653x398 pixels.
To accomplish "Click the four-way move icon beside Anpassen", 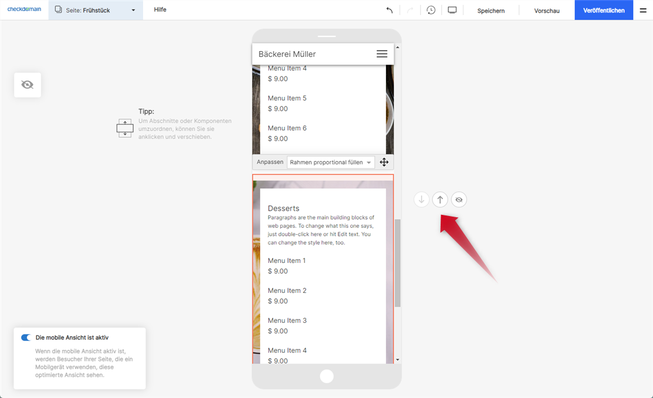I will (x=384, y=163).
